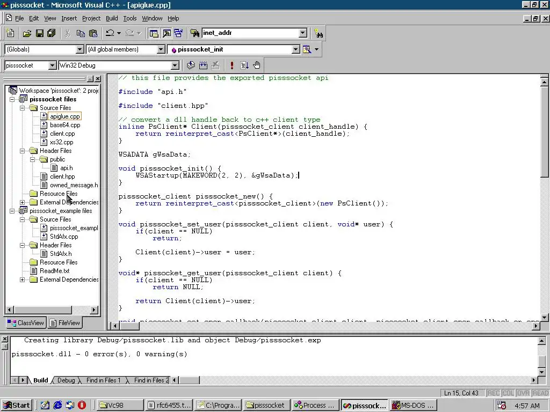Screen dimensions: 550x412
Task: Open the Edit menu
Action: (34, 18)
